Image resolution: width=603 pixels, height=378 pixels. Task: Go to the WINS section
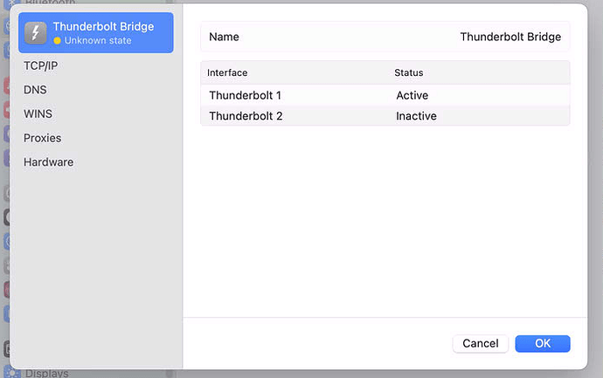point(38,113)
